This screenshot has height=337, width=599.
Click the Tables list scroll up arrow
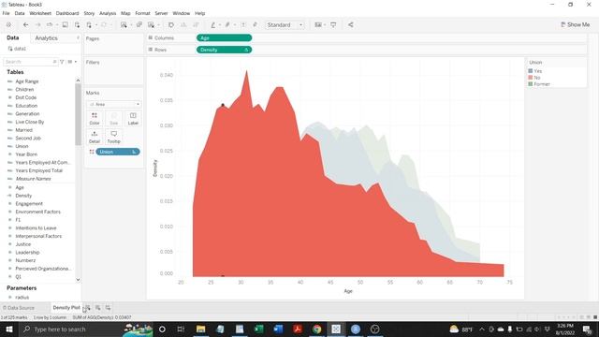tap(78, 81)
